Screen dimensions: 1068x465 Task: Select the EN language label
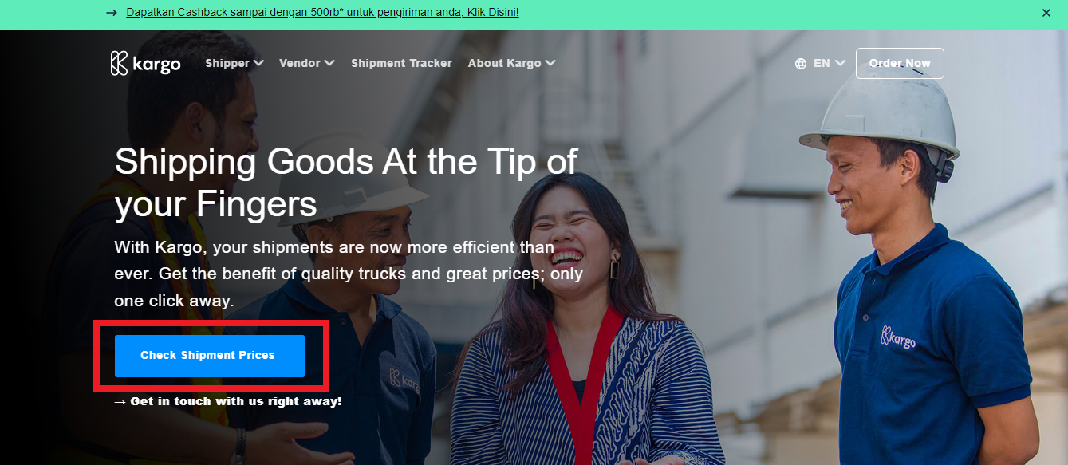pos(822,63)
